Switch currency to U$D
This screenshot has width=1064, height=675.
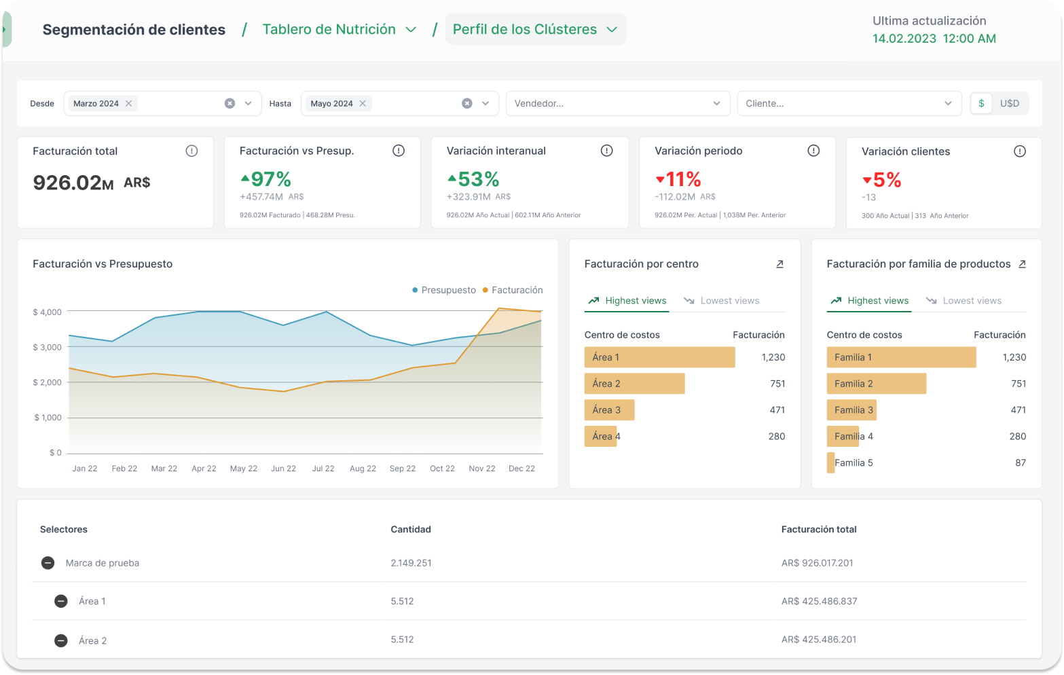click(1009, 103)
